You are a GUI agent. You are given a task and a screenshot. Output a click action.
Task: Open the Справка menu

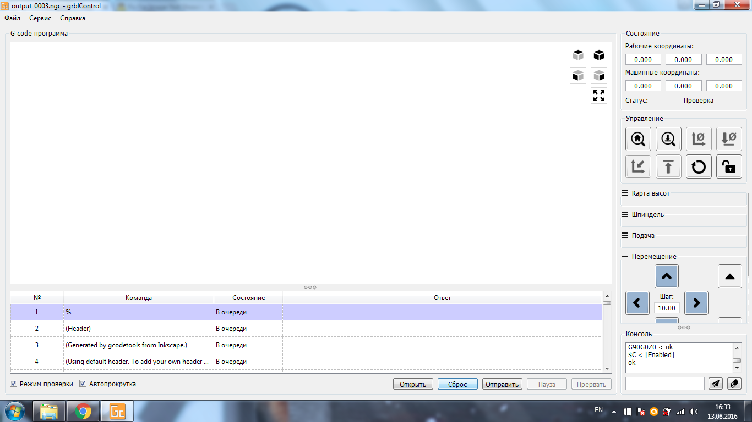(x=73, y=18)
